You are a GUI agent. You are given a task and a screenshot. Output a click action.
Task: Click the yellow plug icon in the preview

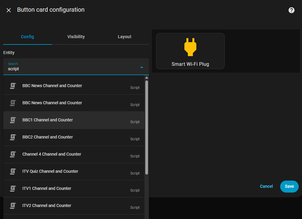point(190,47)
